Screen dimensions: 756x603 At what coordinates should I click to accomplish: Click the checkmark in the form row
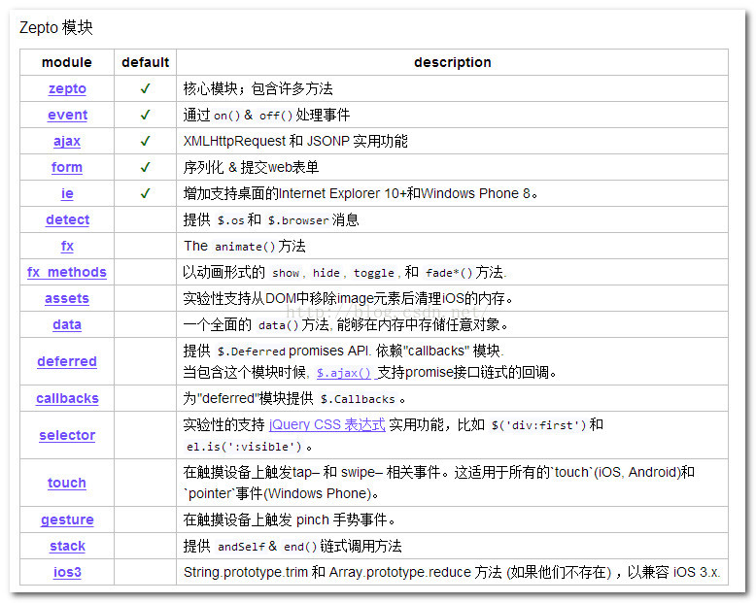tap(145, 167)
